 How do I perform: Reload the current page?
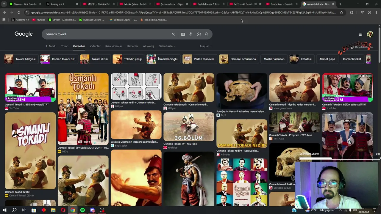pyautogui.click(x=19, y=12)
